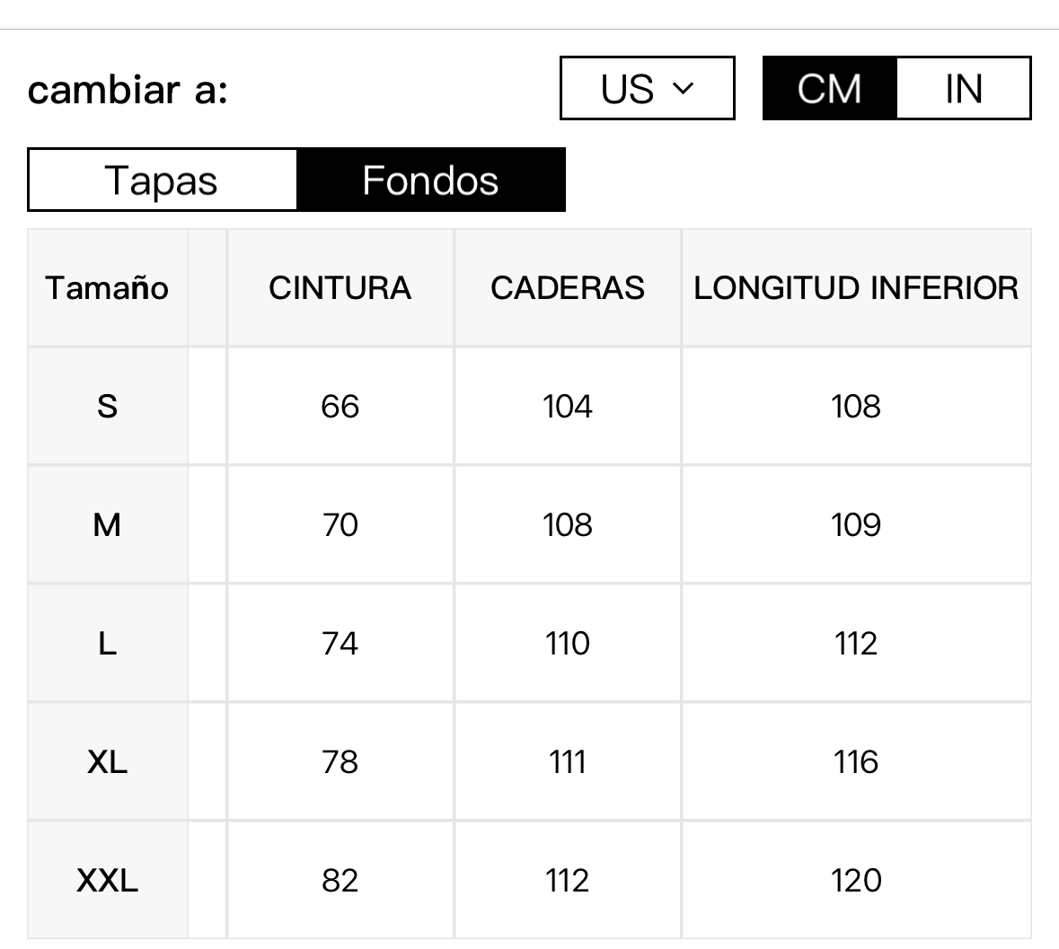Click length value 109 for size M
The height and width of the screenshot is (949, 1059).
pos(856,524)
